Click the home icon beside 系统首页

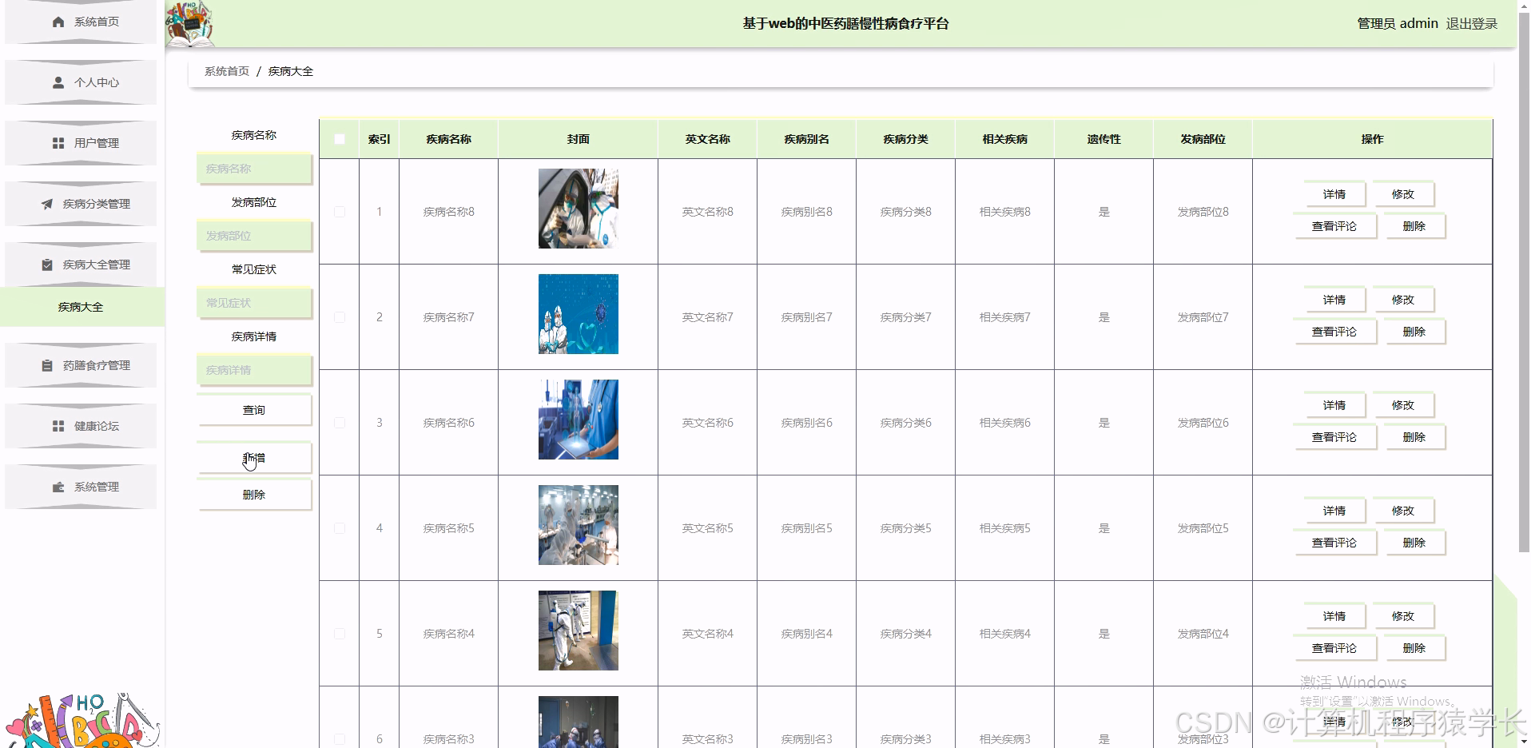(x=57, y=22)
